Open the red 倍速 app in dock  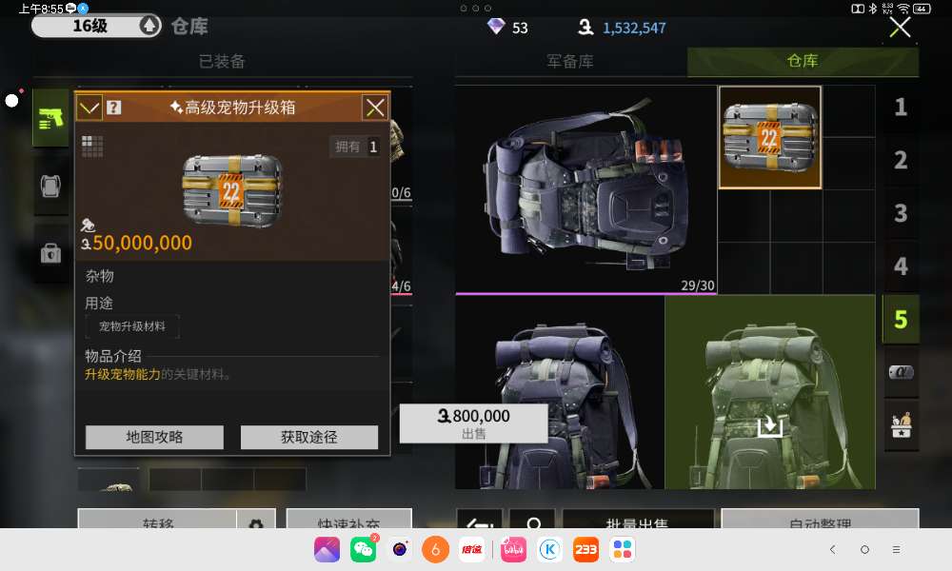point(472,549)
